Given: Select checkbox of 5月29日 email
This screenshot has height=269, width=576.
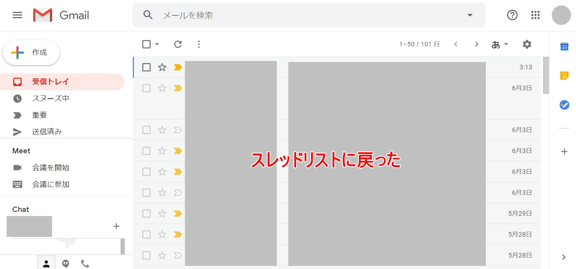Looking at the screenshot, I should click(146, 214).
